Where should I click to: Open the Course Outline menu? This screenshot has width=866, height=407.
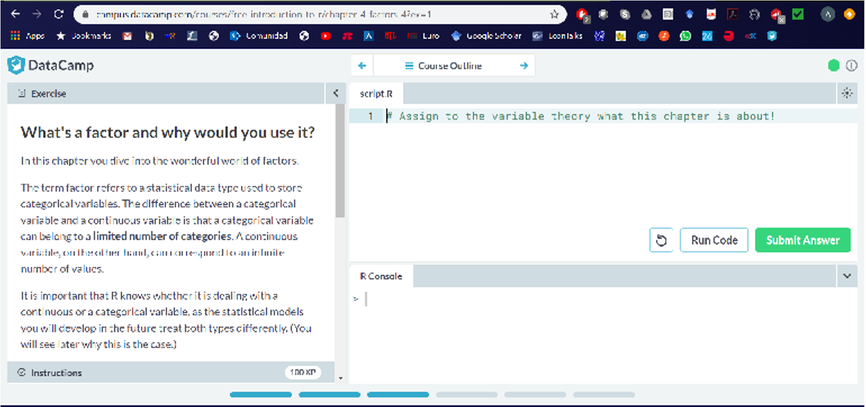pos(443,66)
